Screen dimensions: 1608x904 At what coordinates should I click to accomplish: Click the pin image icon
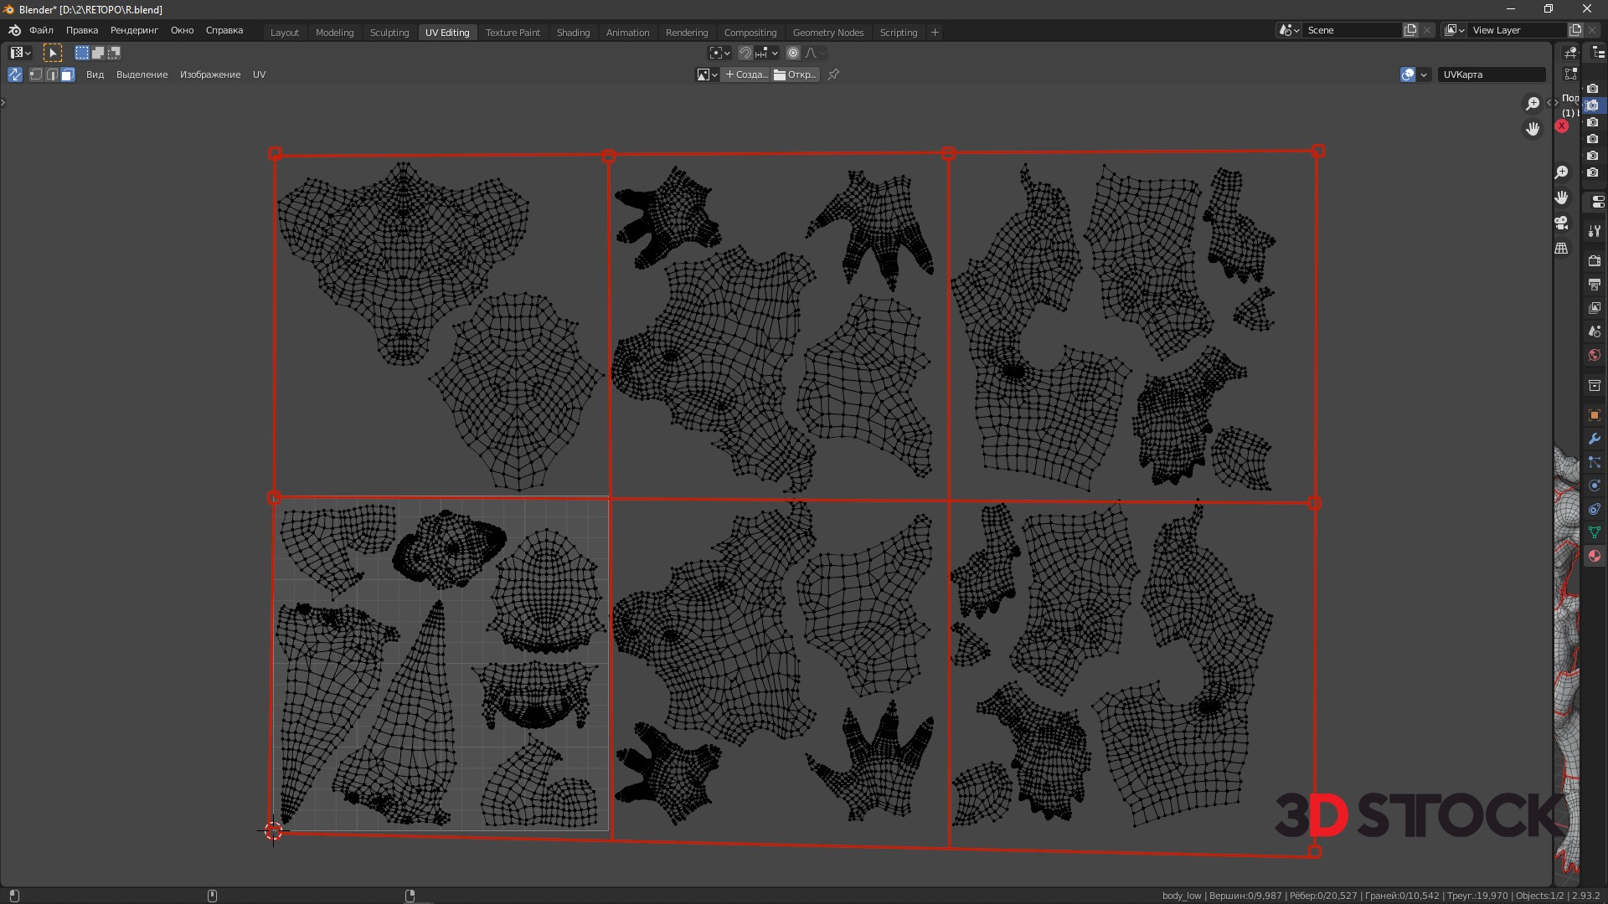(x=833, y=74)
